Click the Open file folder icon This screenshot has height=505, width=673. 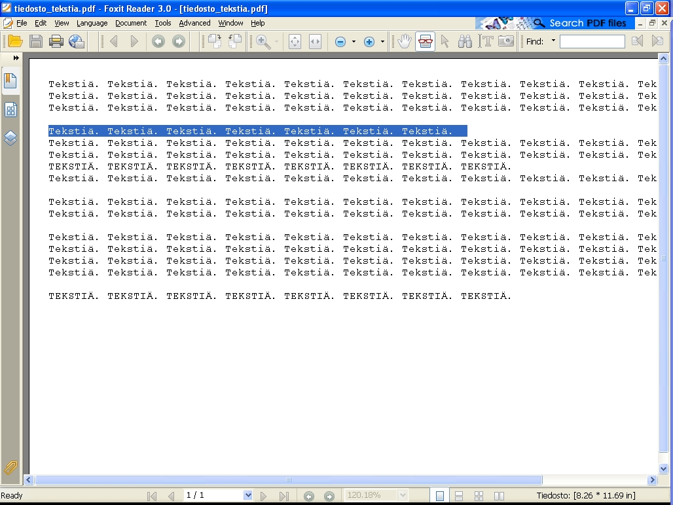pos(15,41)
